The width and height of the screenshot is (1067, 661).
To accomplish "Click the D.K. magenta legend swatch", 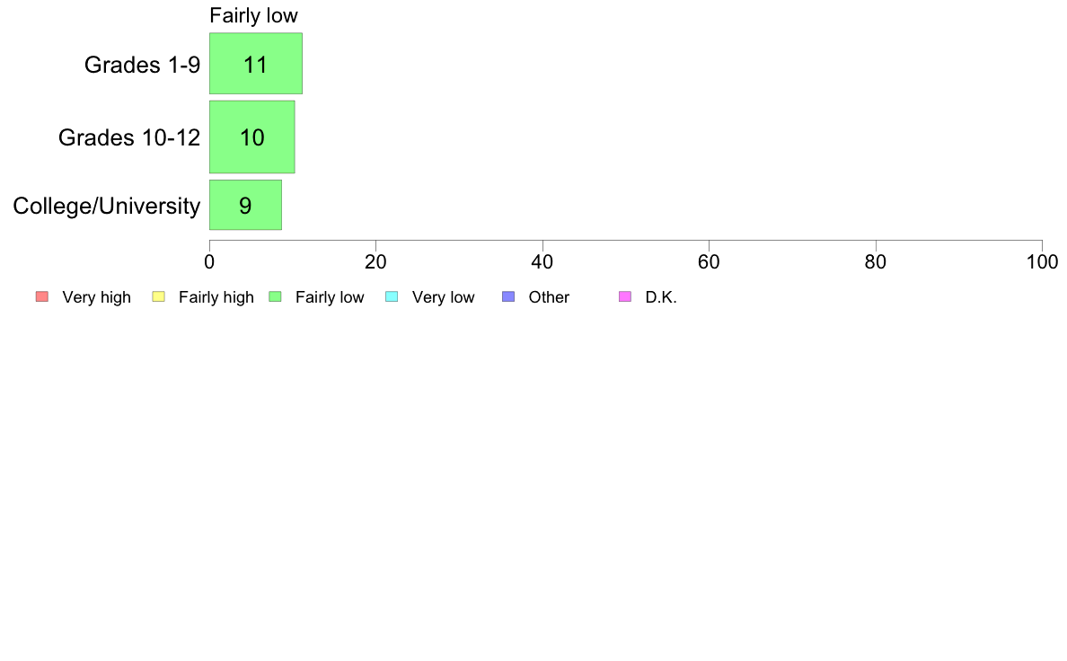I will (625, 296).
